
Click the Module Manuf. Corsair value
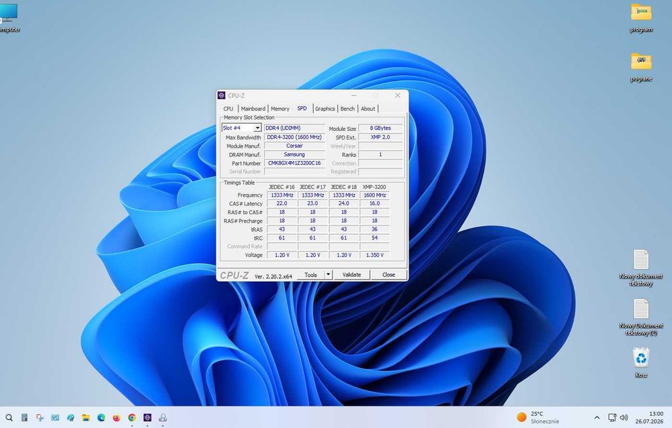[294, 146]
